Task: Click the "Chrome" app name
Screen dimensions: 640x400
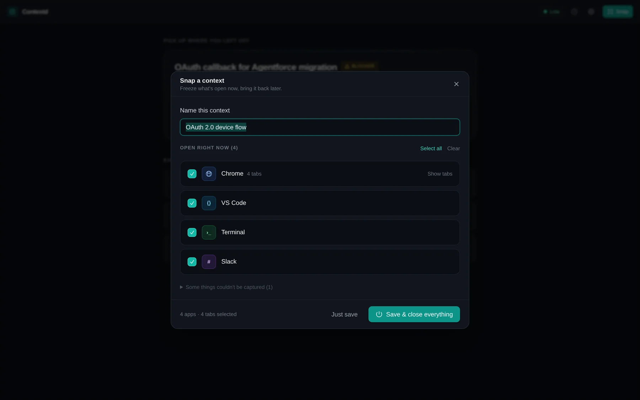Action: 232,174
